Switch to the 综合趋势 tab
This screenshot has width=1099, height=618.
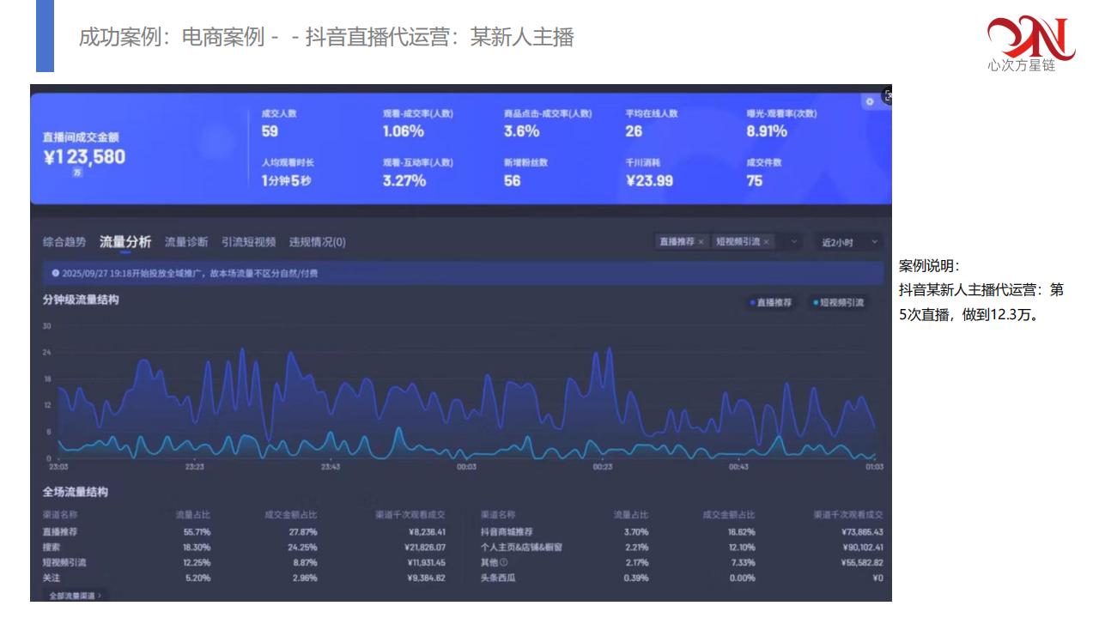64,242
